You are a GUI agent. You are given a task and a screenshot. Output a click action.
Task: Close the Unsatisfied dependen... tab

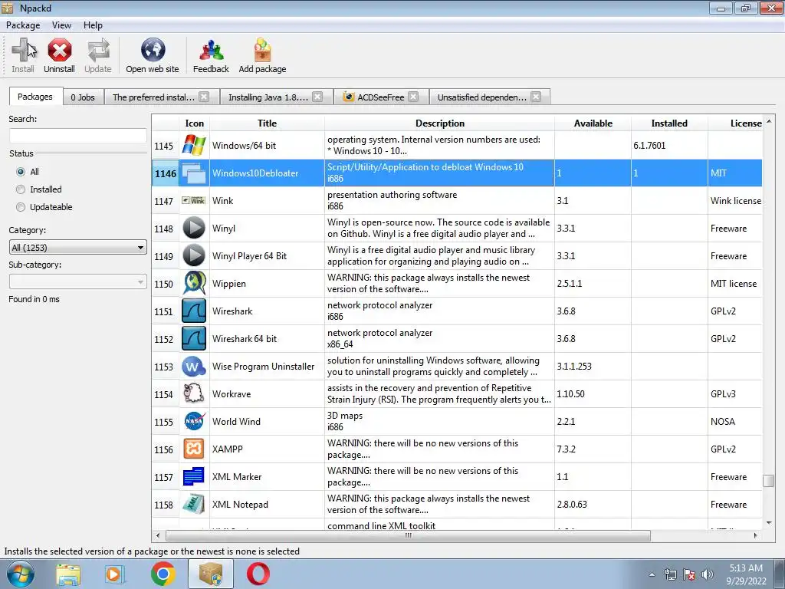536,97
